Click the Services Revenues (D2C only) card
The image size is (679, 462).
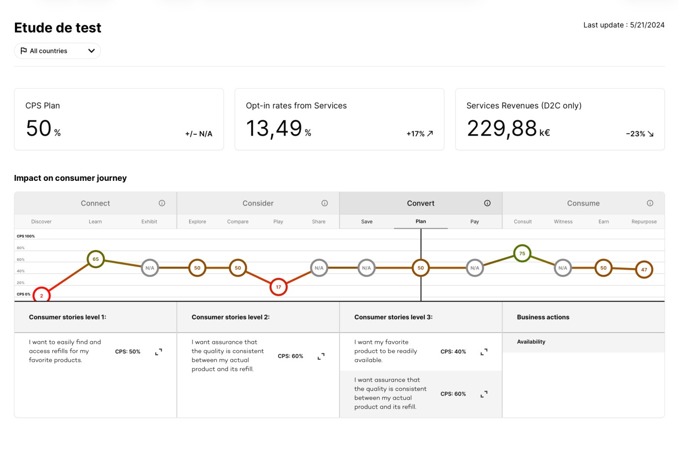(560, 119)
